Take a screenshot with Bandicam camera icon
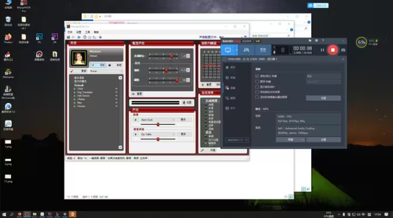 pyautogui.click(x=343, y=50)
